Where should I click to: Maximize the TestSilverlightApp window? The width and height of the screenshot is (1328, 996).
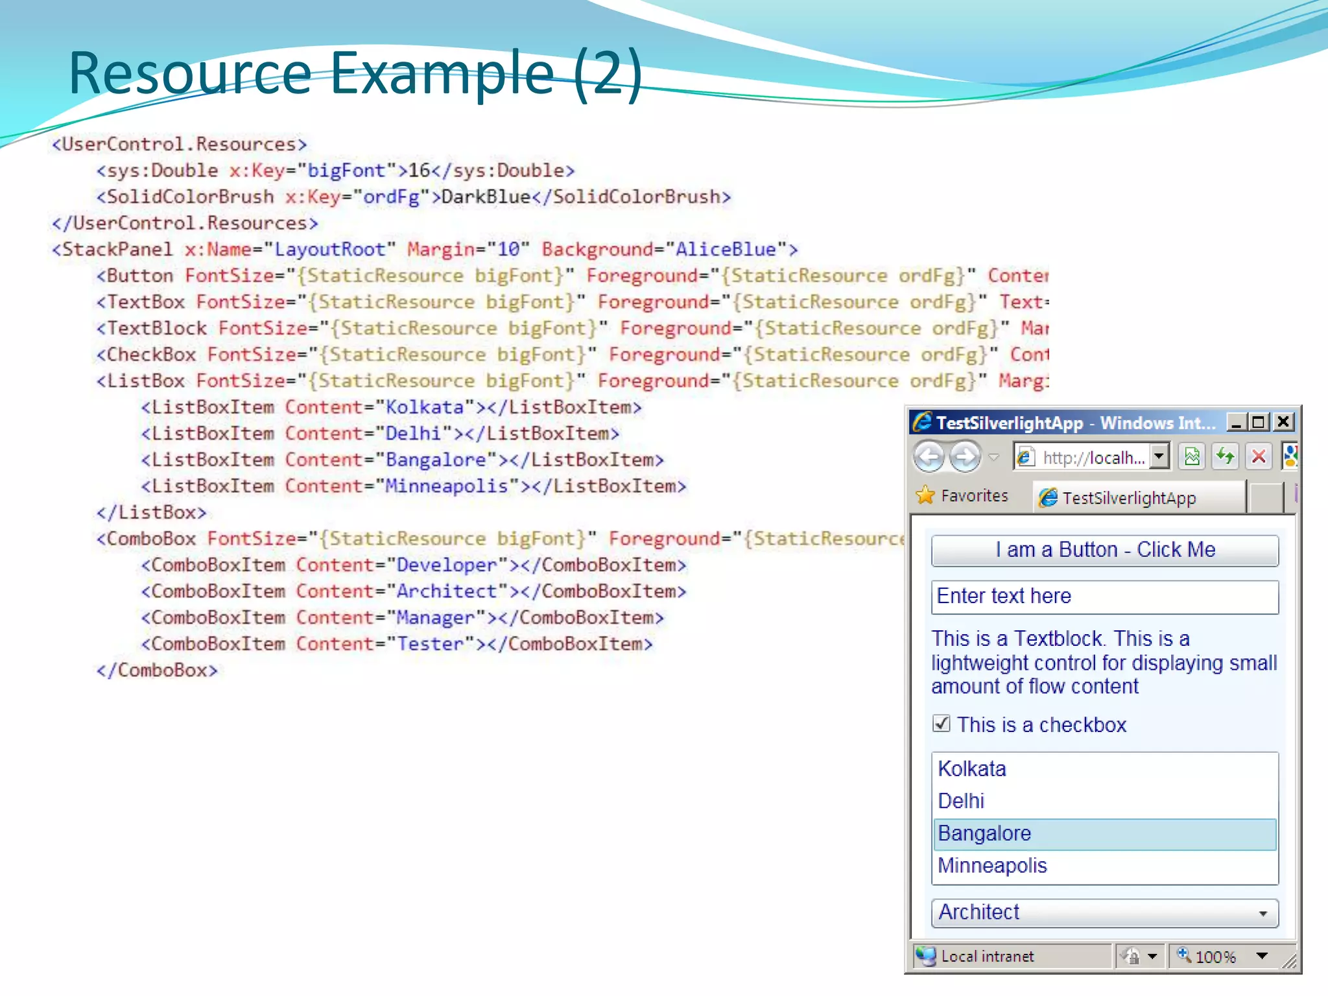pyautogui.click(x=1259, y=423)
